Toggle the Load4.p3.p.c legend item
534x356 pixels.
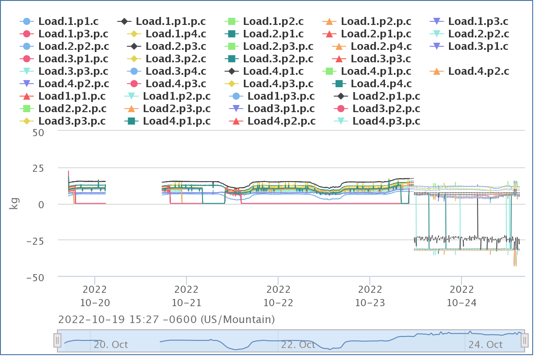[386, 121]
